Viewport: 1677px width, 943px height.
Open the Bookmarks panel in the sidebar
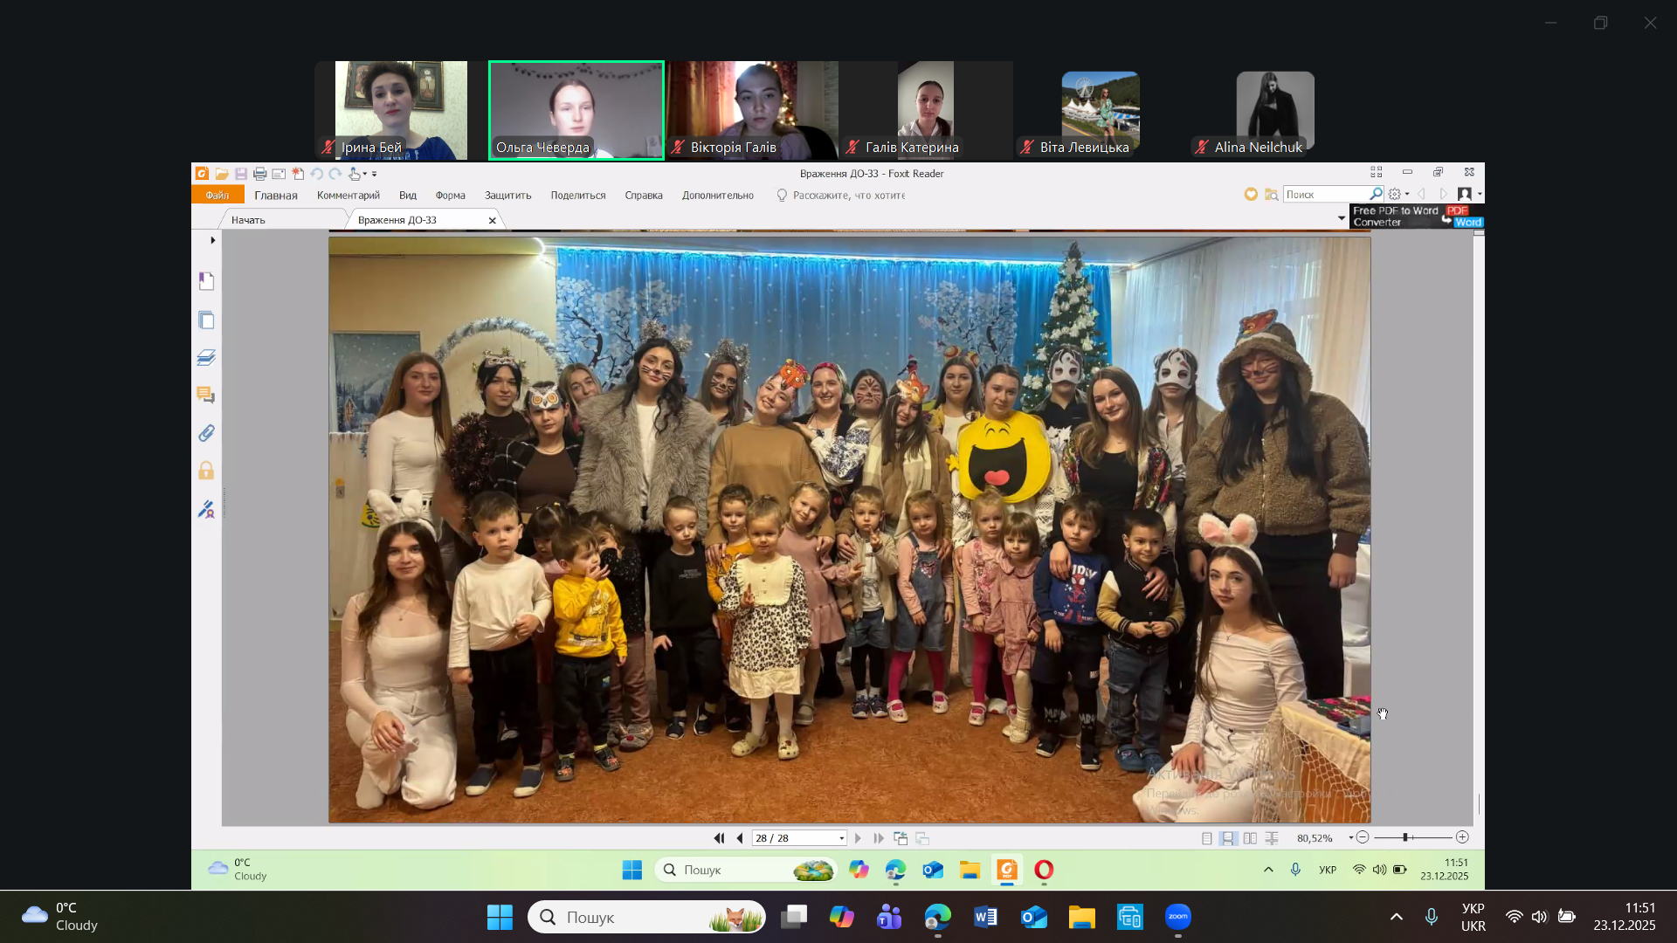206,281
